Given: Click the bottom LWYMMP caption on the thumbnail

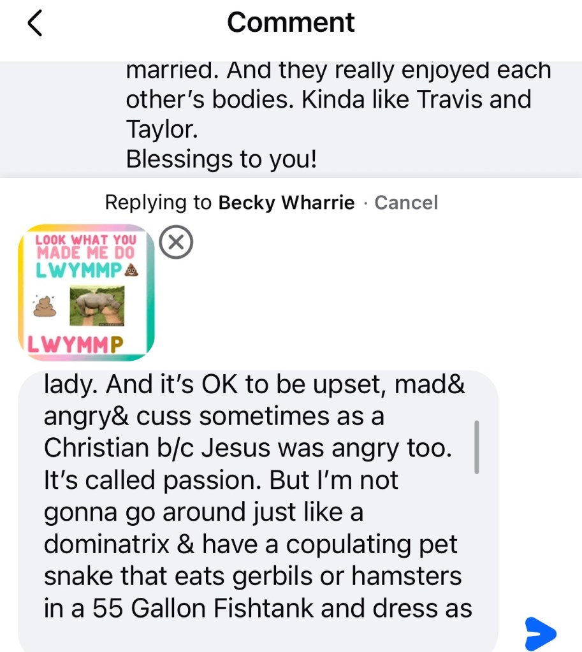Looking at the screenshot, I should [73, 345].
